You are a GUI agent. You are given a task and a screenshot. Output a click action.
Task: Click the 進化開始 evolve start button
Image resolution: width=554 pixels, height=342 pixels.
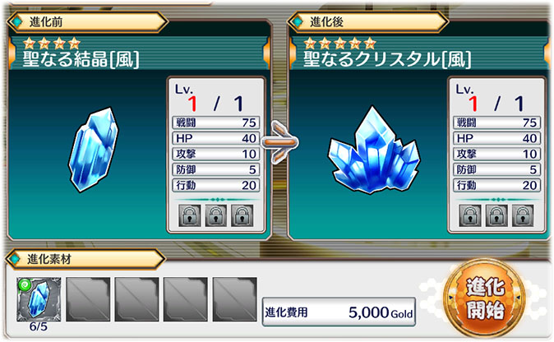click(486, 299)
